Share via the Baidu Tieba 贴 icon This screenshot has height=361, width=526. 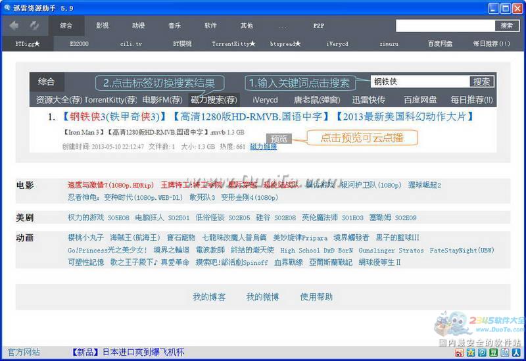(505, 352)
